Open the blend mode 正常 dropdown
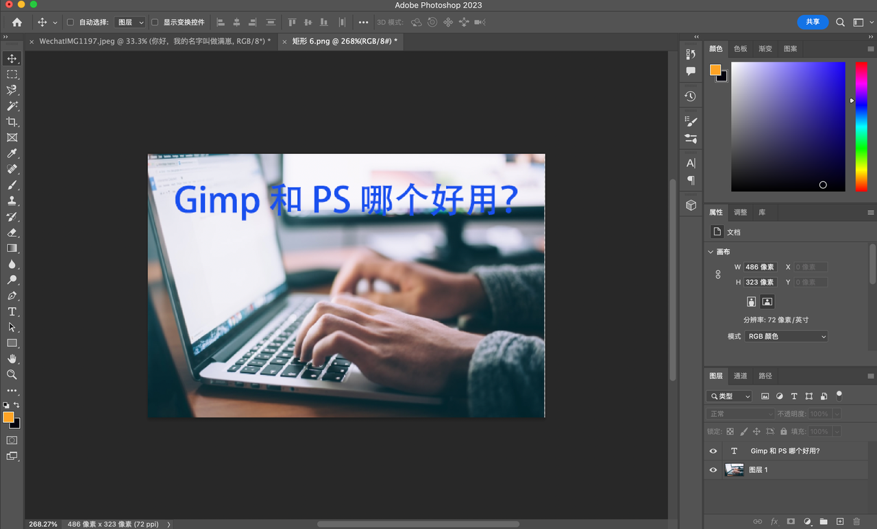This screenshot has height=529, width=877. tap(740, 414)
